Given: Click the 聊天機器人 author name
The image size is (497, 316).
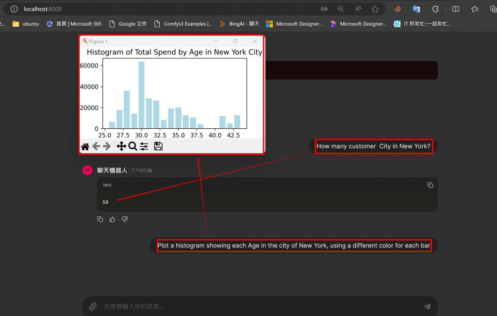Looking at the screenshot, I should 112,170.
